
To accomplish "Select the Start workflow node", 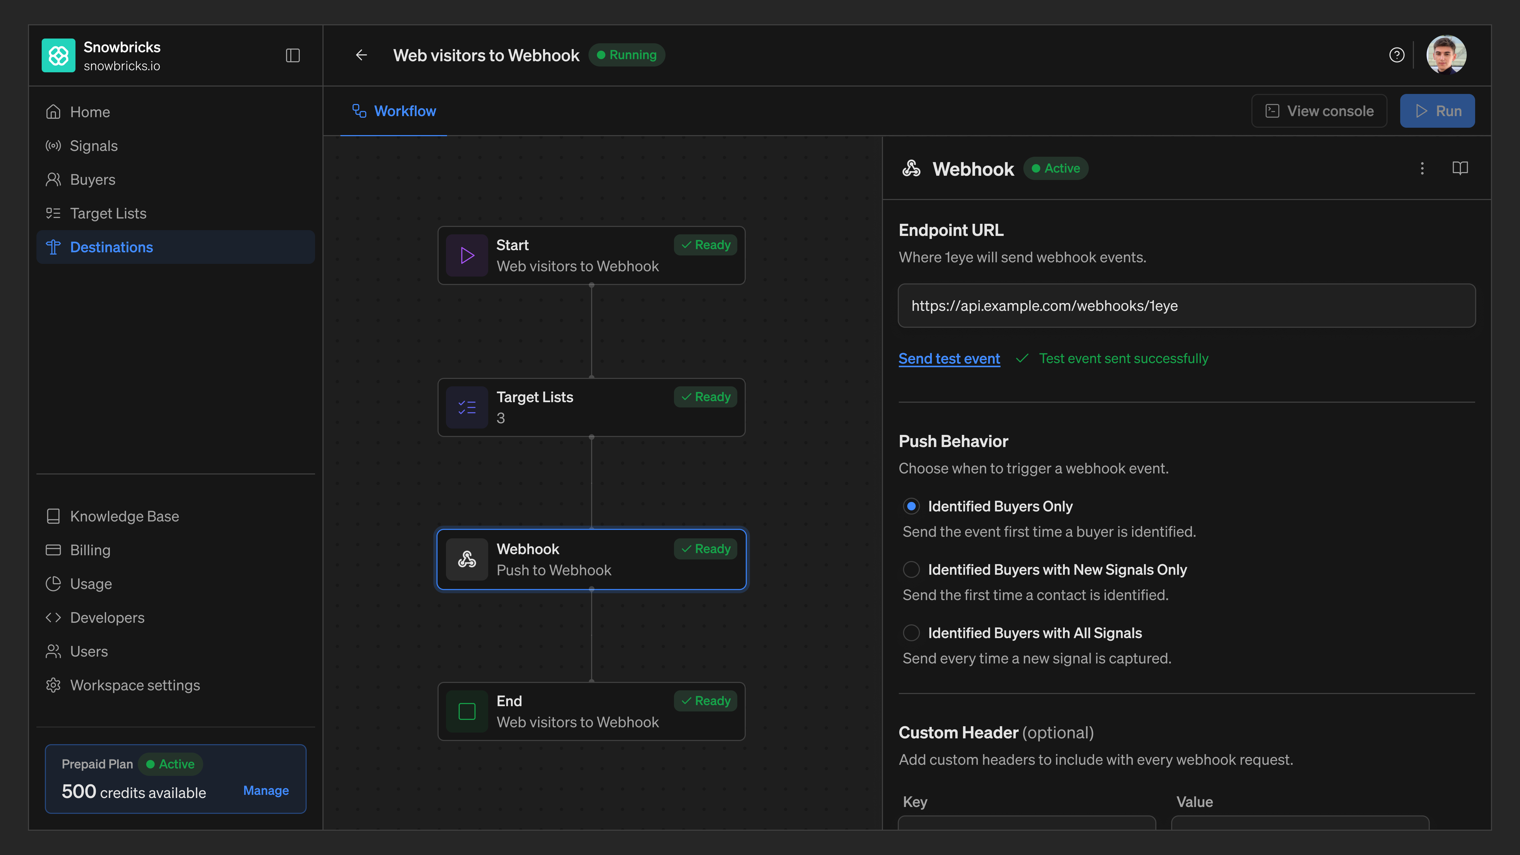I will 591,255.
